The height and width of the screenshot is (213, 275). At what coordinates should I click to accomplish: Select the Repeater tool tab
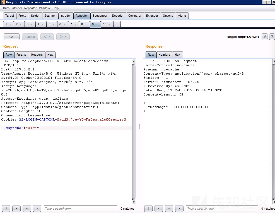pyautogui.click(x=82, y=16)
